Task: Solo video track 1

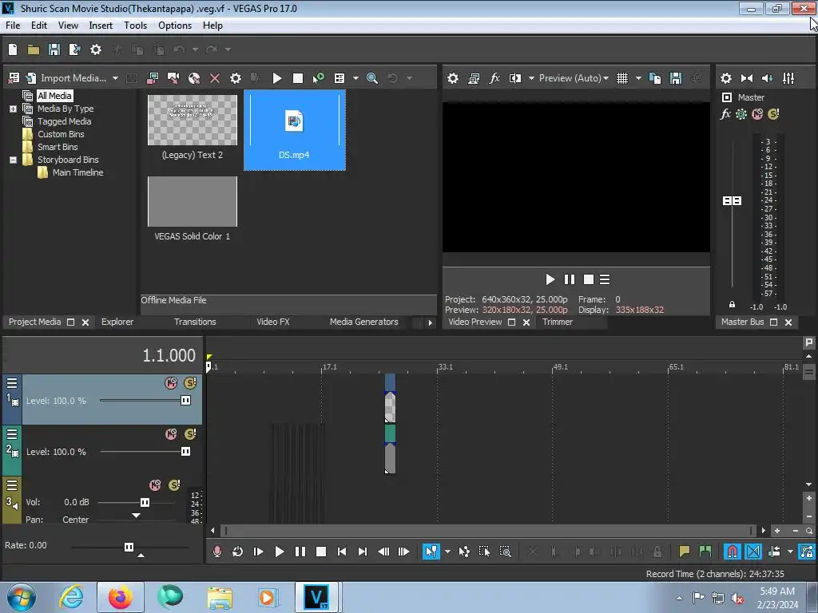Action: click(x=190, y=383)
